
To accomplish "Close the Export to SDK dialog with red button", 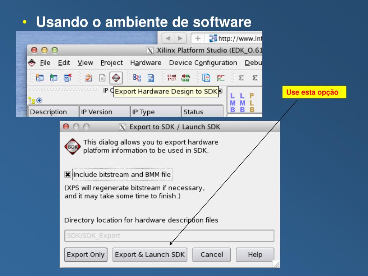I will tap(66, 127).
